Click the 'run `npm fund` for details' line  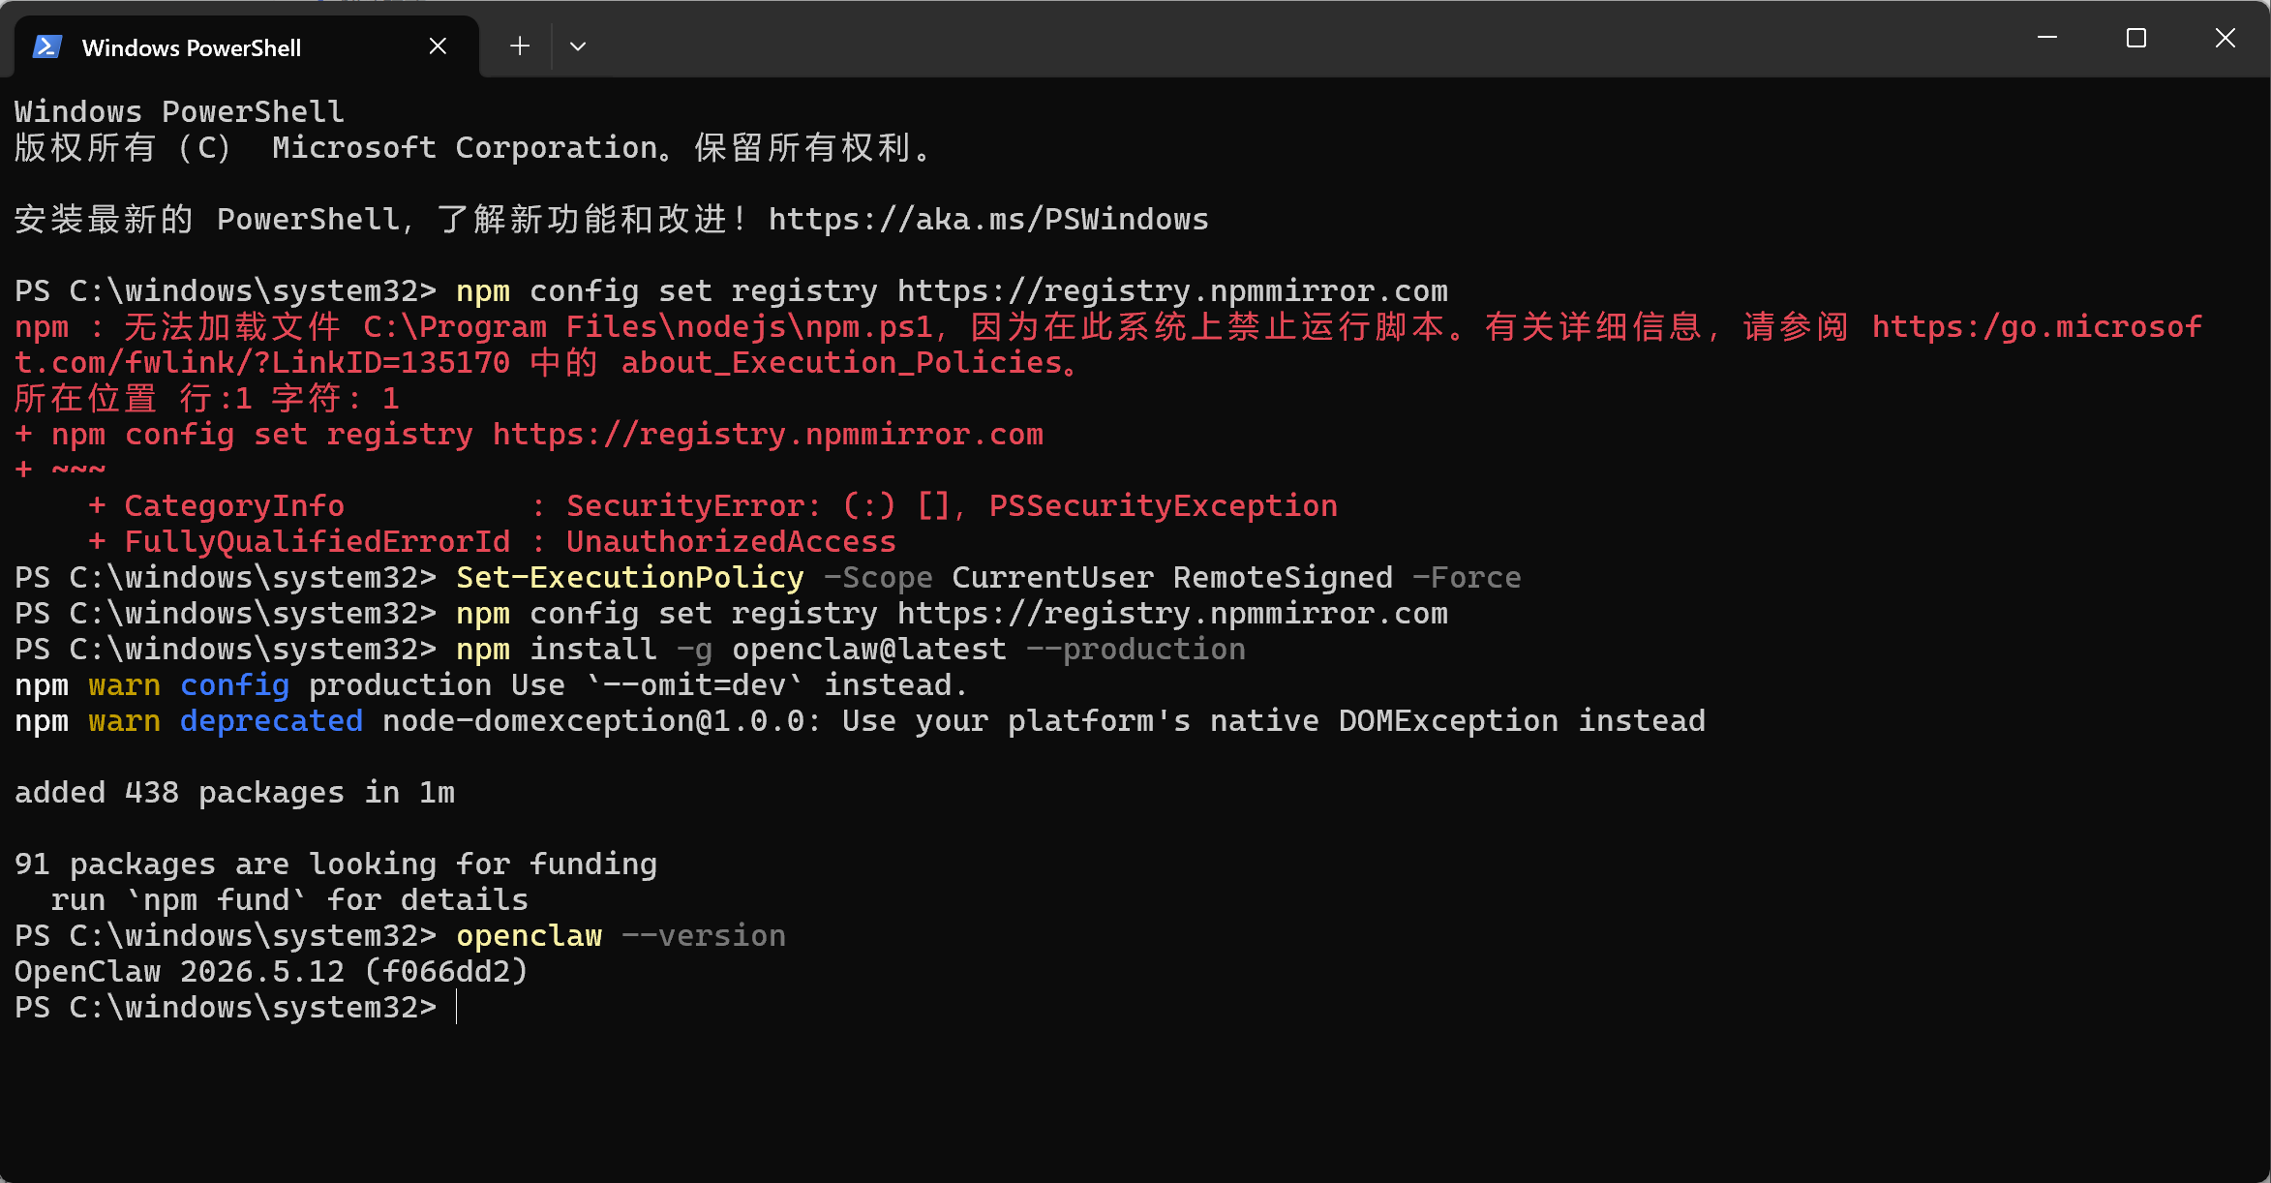click(x=289, y=900)
